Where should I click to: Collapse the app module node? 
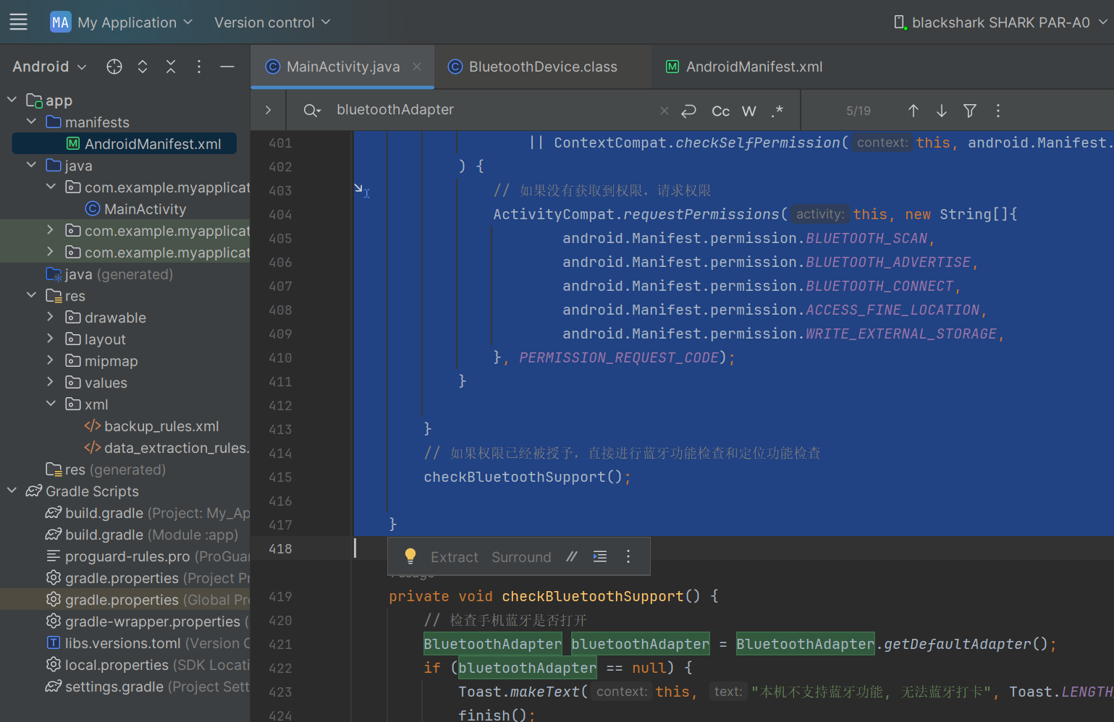12,100
